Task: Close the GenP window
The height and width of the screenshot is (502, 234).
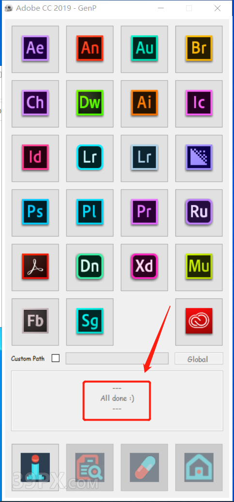Action: pos(218,8)
